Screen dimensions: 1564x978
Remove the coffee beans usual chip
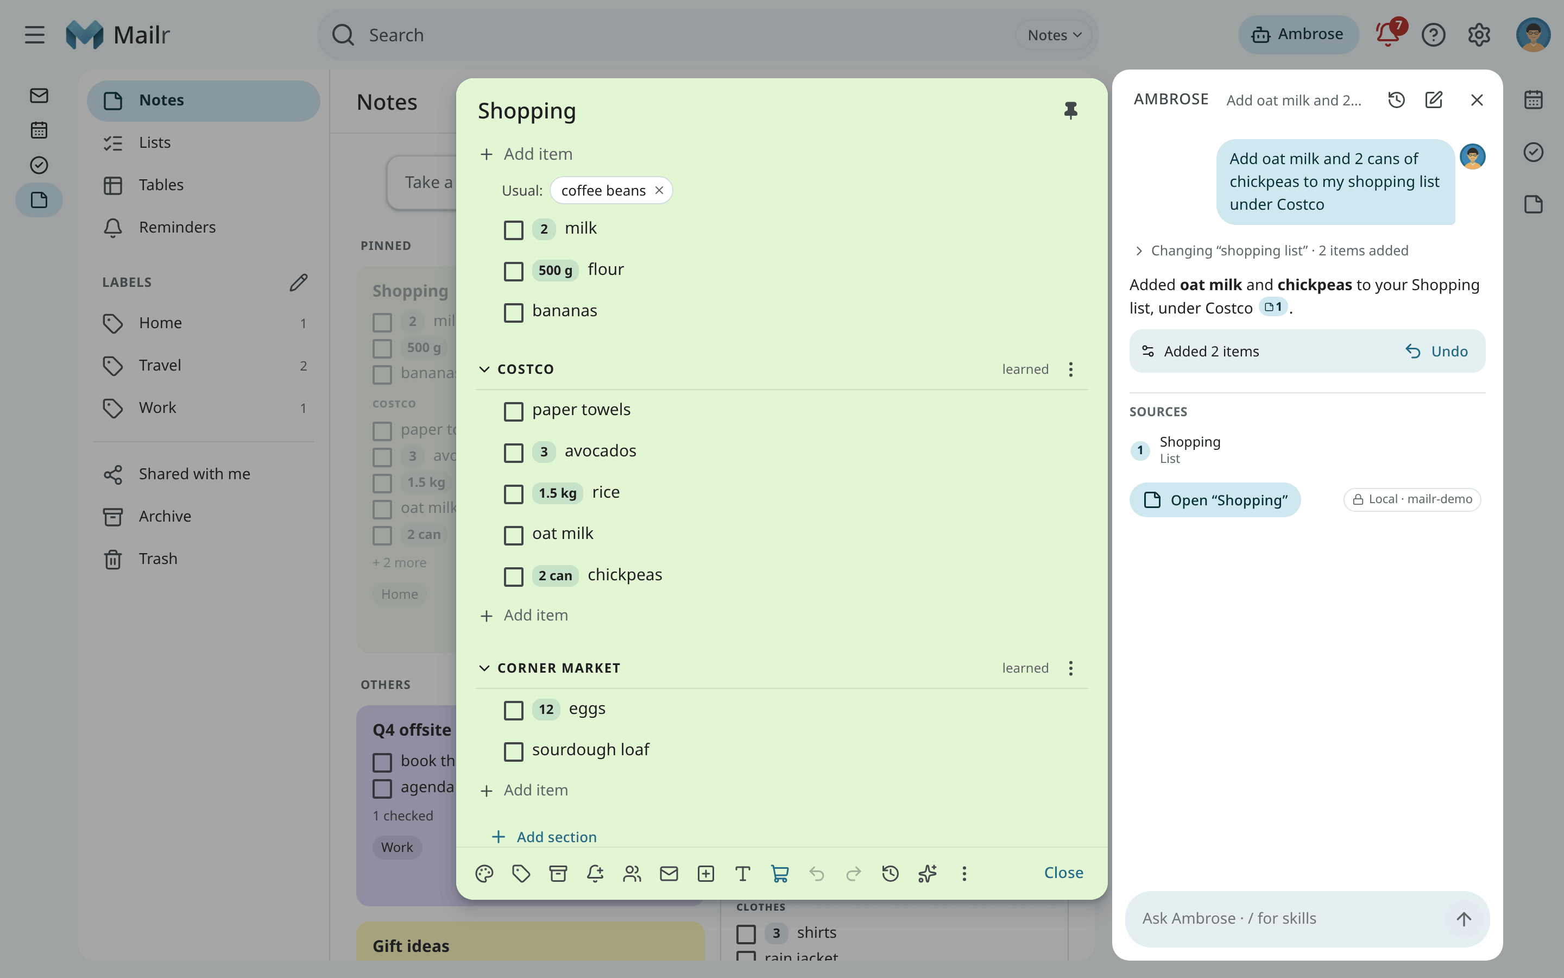pyautogui.click(x=659, y=190)
